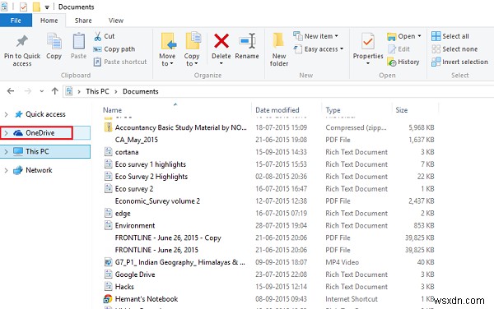Viewport: 494px width, 309px height.
Task: Select This PC in navigation pane
Action: click(37, 151)
